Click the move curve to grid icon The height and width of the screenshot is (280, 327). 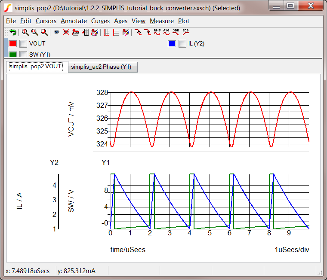pos(85,32)
